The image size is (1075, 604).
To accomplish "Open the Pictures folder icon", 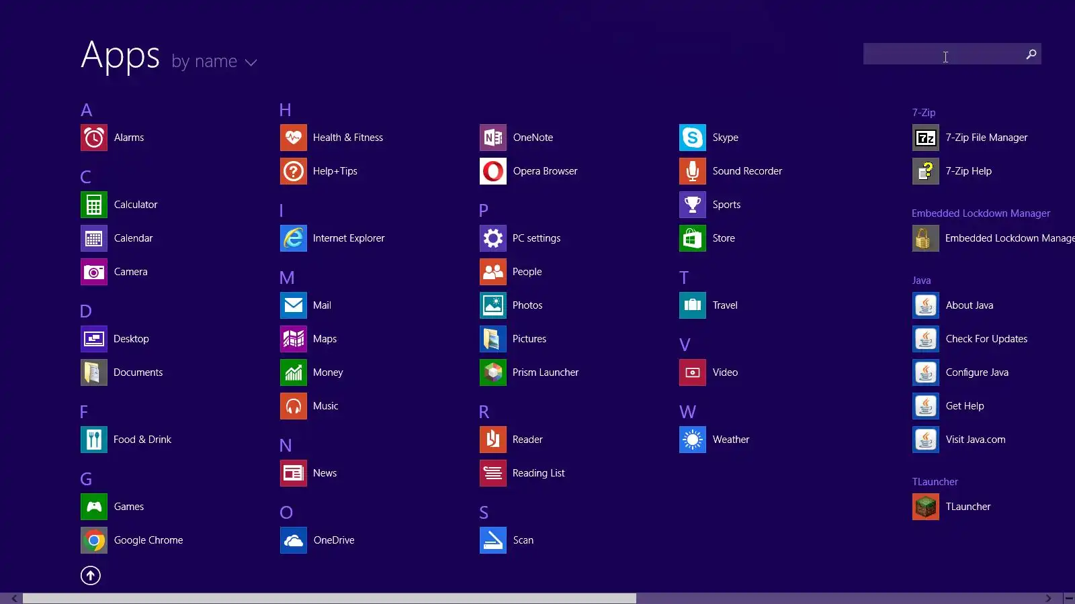I will (493, 339).
